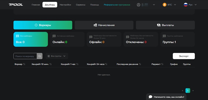Select page 1 in pagination
Screen dimensions: 208x100
[188, 91]
